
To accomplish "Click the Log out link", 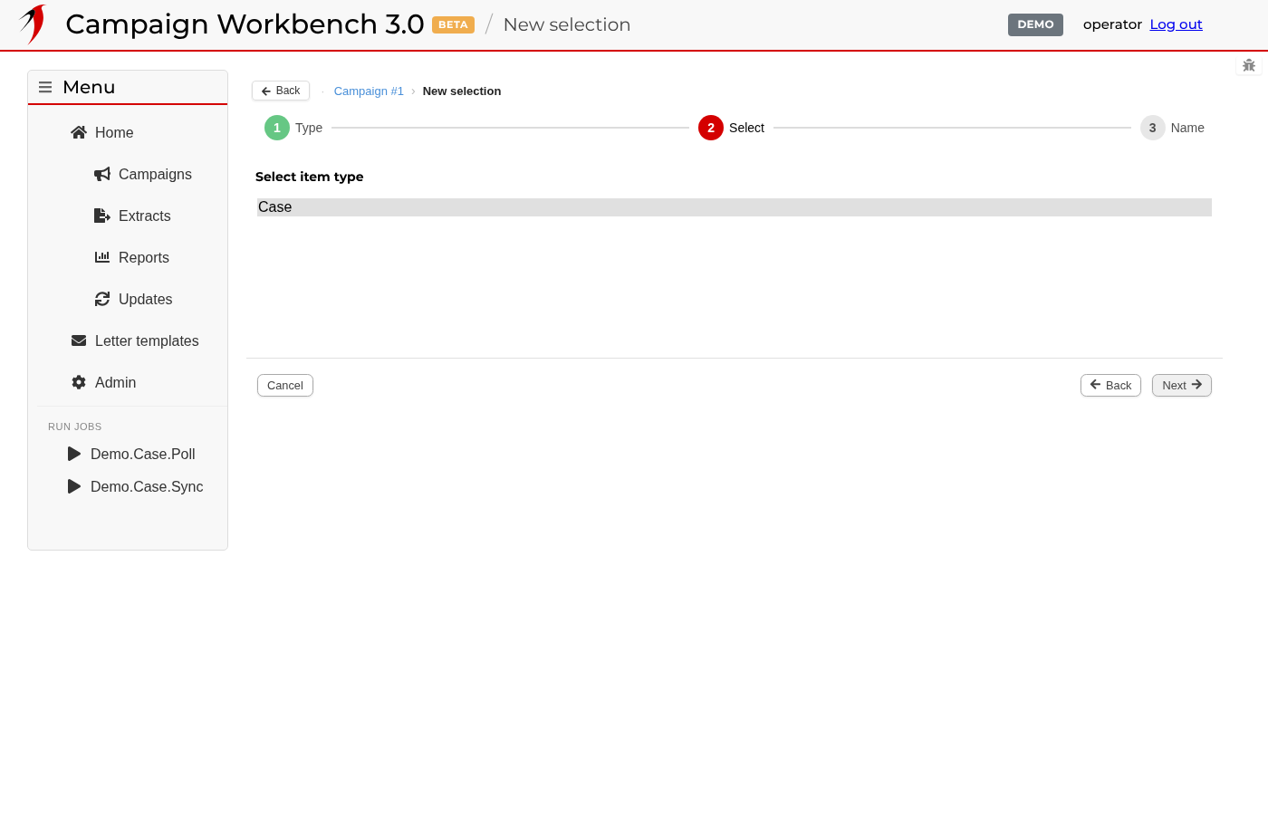I will pos(1177,24).
